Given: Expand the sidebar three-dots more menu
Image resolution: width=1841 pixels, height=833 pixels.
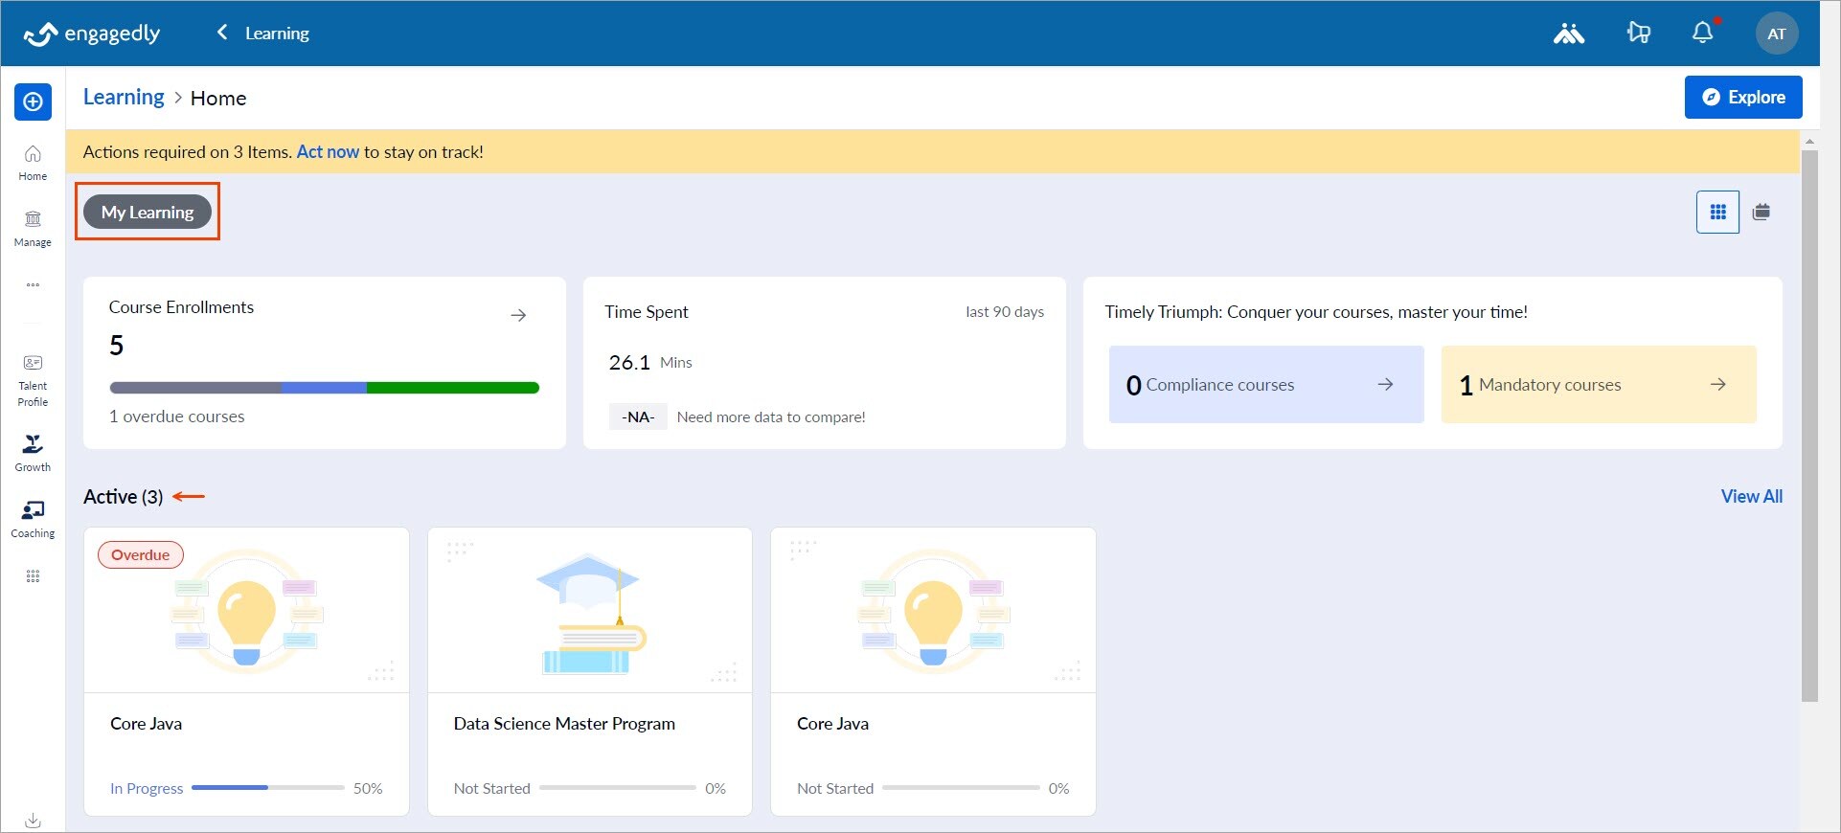Looking at the screenshot, I should (33, 285).
